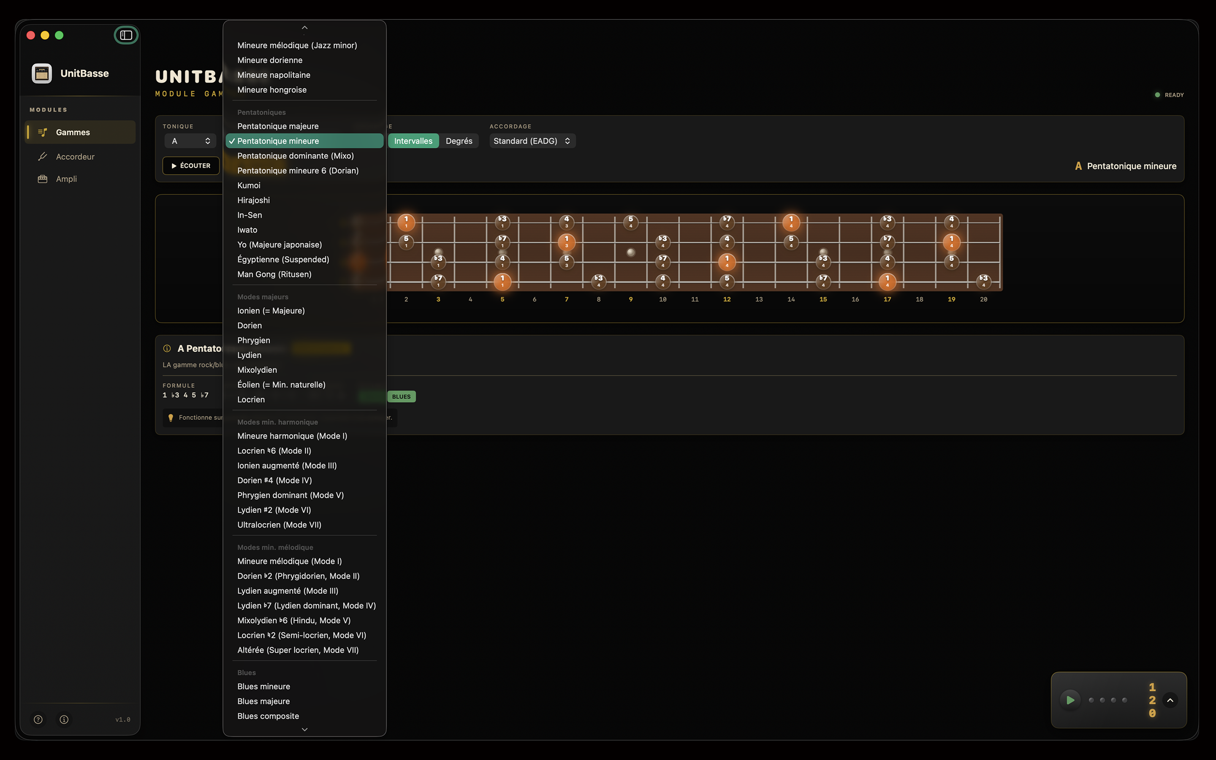Click the info icon at sidebar bottom

coord(64,719)
